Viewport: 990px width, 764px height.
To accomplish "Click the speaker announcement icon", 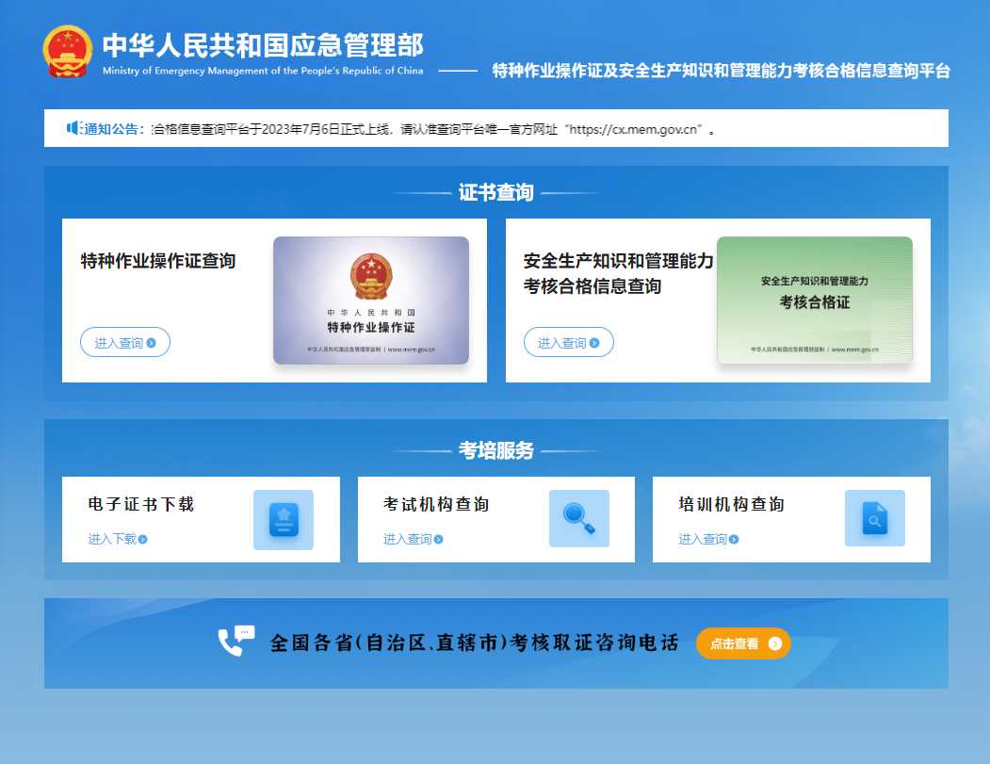I will pyautogui.click(x=73, y=128).
